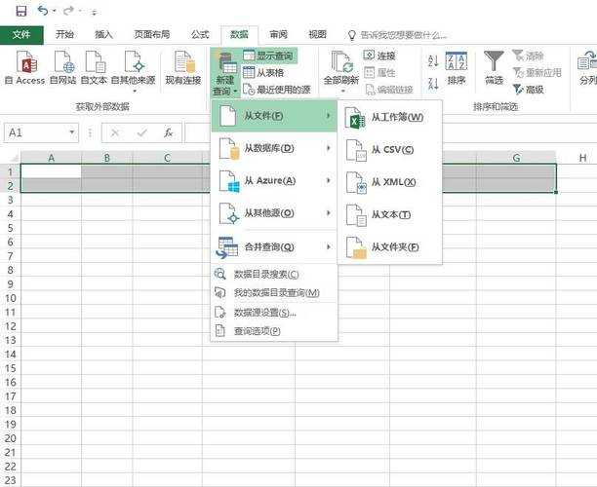Image resolution: width=597 pixels, height=487 pixels.
Task: Click the sort Z to A descending icon
Action: click(x=433, y=83)
